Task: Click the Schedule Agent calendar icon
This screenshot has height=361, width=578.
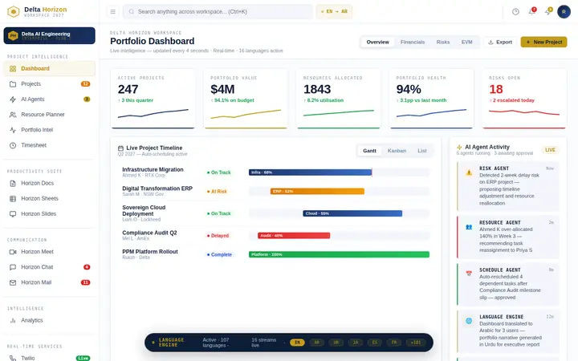Action: [x=469, y=274]
